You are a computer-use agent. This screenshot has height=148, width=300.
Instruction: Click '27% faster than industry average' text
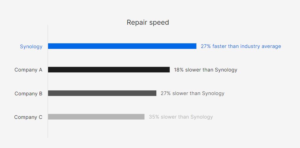click(x=241, y=46)
